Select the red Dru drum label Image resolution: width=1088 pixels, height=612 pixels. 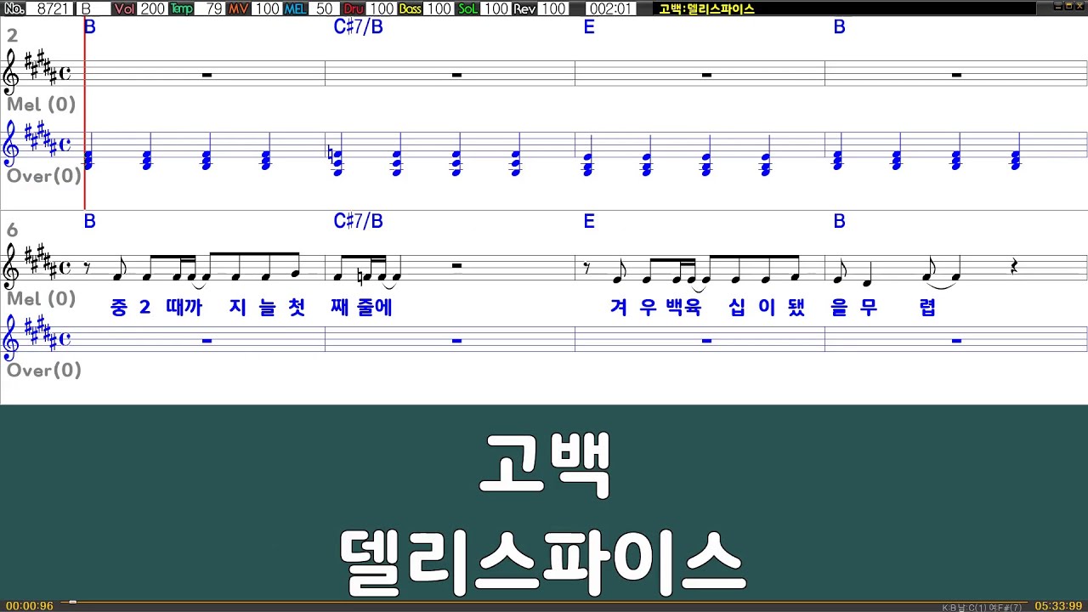click(x=353, y=8)
